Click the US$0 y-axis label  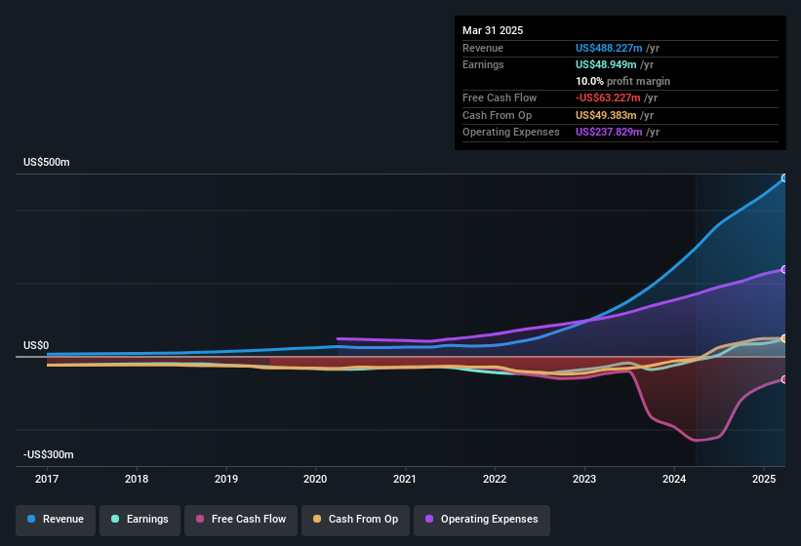(36, 345)
